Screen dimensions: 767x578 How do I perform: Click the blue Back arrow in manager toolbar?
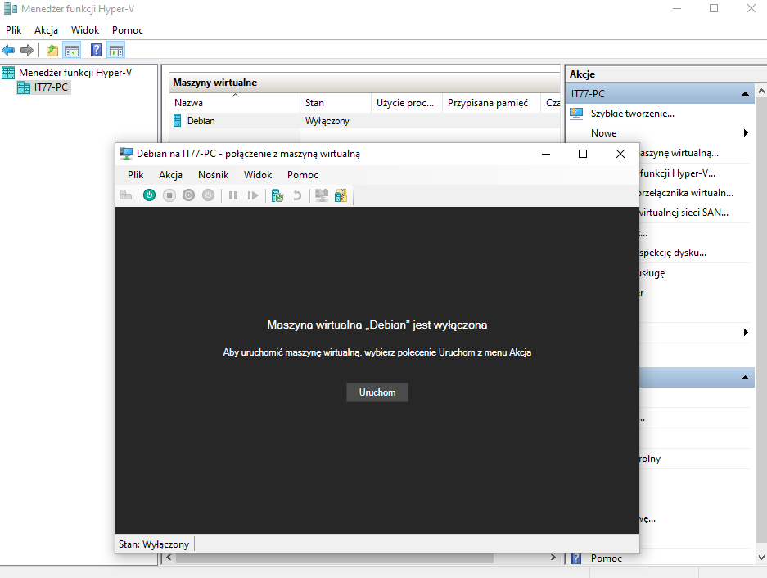9,51
